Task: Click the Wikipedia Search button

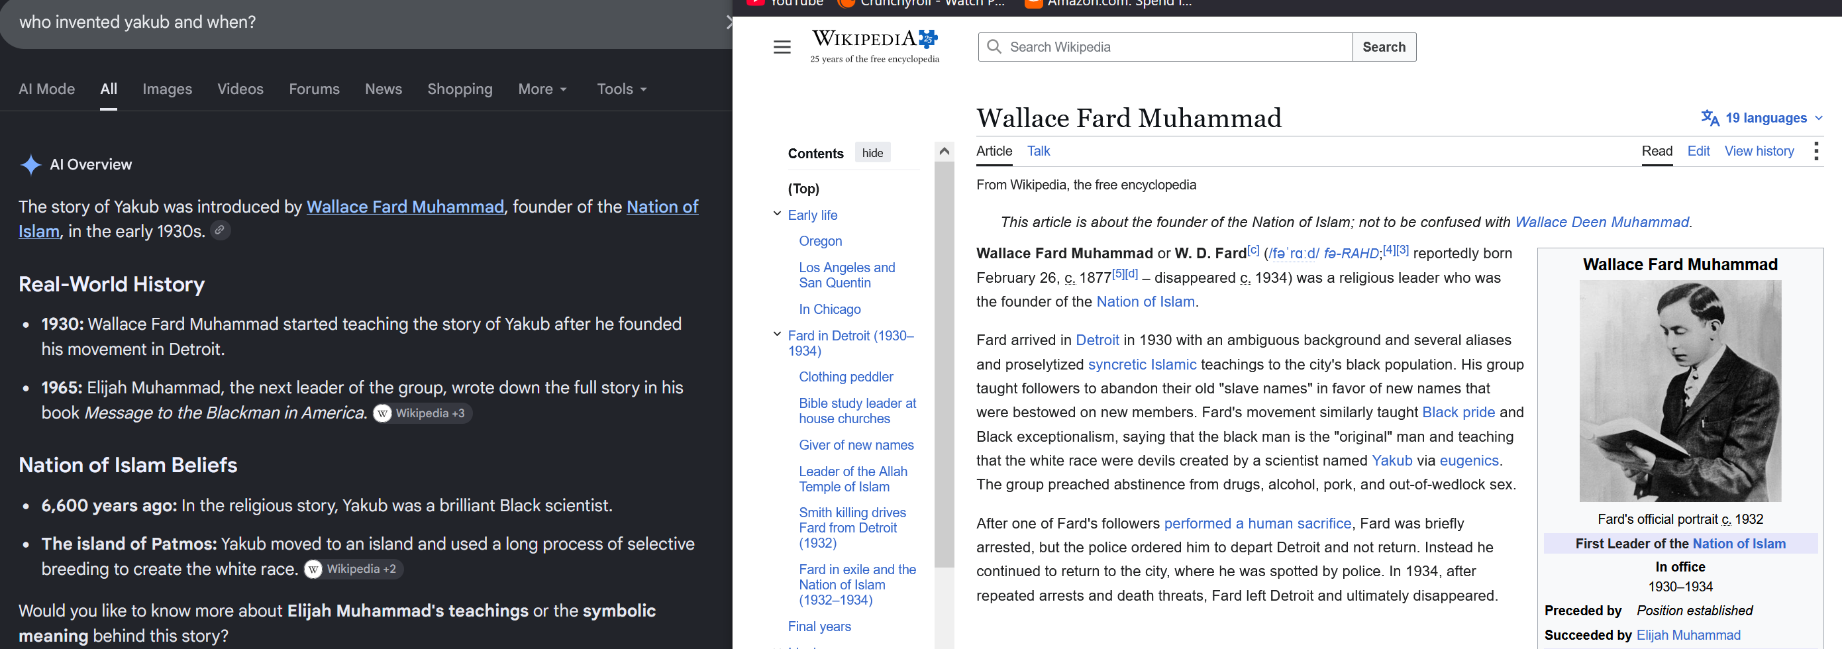Action: (1384, 46)
